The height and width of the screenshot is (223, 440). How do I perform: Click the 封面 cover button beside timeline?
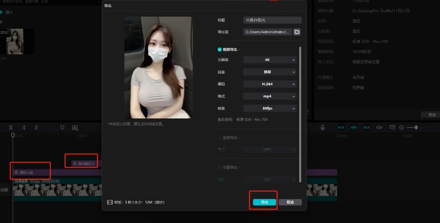pyautogui.click(x=4, y=190)
